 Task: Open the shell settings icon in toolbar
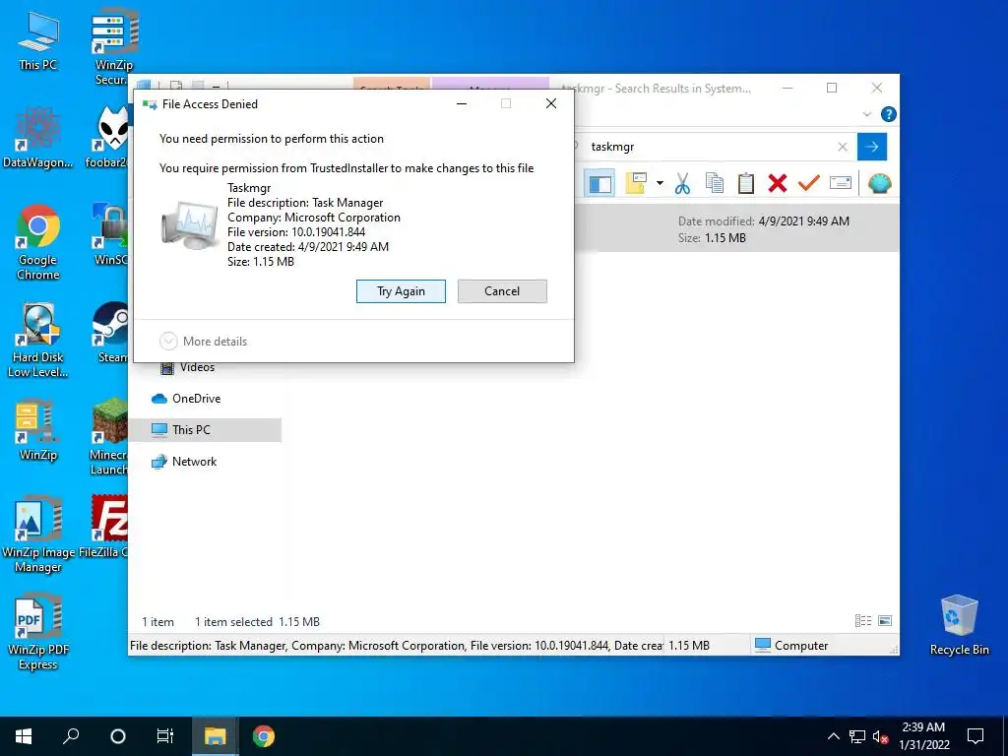(879, 184)
